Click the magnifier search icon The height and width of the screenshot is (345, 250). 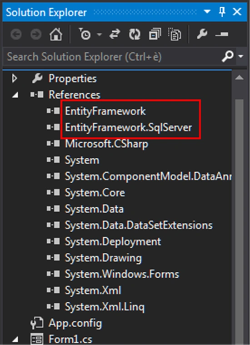point(228,56)
